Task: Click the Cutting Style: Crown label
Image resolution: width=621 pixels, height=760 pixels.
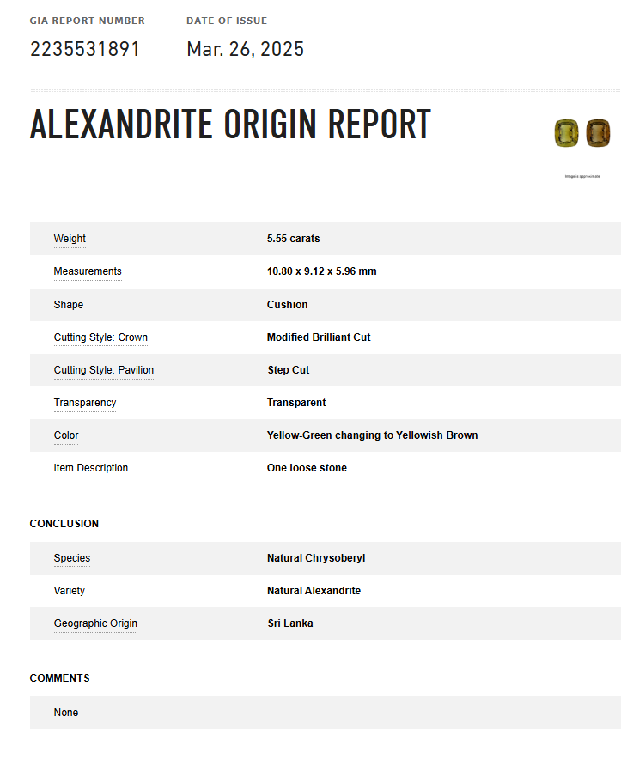Action: click(x=100, y=337)
